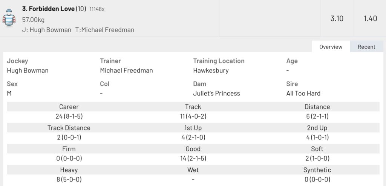Click the 1.40 place odds button
The width and height of the screenshot is (386, 186).
(x=370, y=18)
